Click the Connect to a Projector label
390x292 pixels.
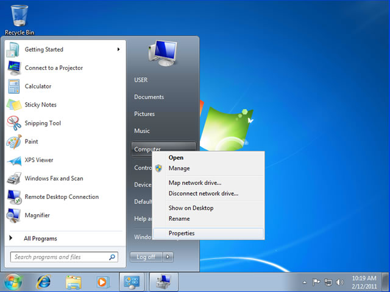(x=54, y=68)
